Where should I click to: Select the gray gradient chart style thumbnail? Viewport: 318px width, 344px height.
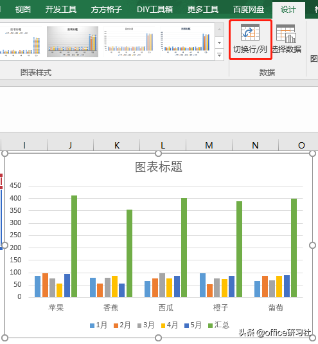[73, 42]
